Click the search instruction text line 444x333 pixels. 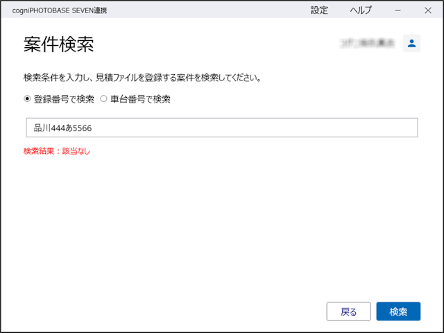click(142, 77)
